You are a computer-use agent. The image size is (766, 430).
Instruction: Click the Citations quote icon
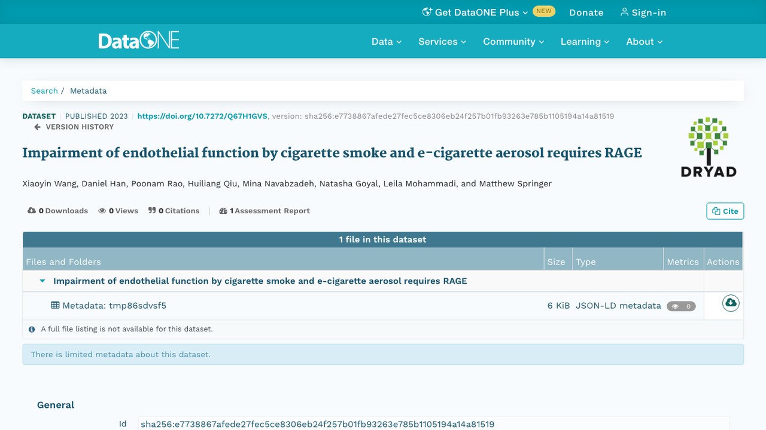coord(152,211)
